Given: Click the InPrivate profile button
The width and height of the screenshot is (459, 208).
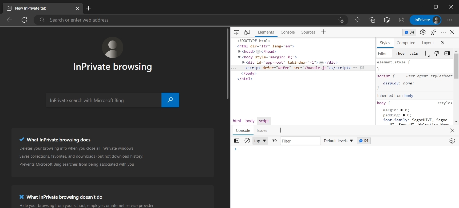Looking at the screenshot, I should click(425, 20).
